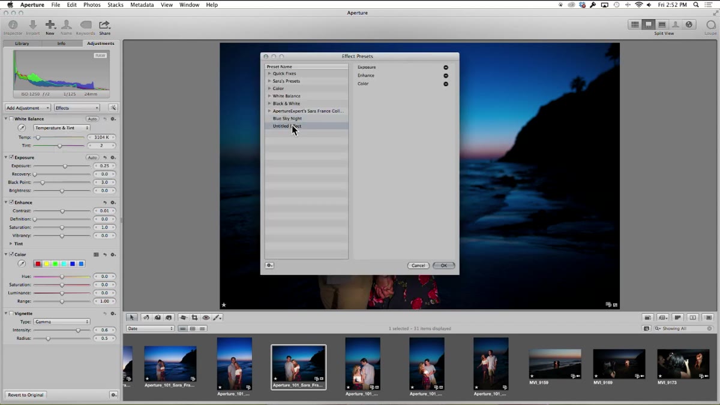Viewport: 720px width, 405px height.
Task: Click the White Balance Auto button
Action: pyautogui.click(x=92, y=119)
